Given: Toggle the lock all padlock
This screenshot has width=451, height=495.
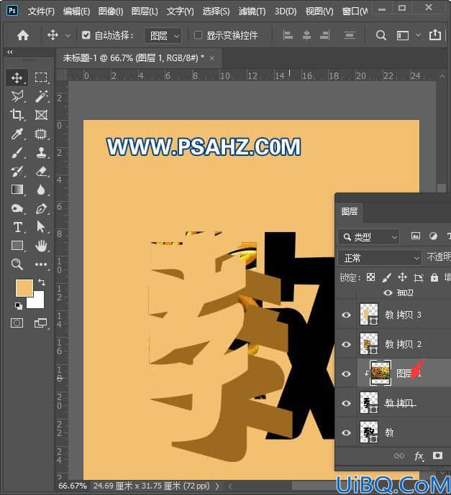Looking at the screenshot, I should [x=434, y=277].
